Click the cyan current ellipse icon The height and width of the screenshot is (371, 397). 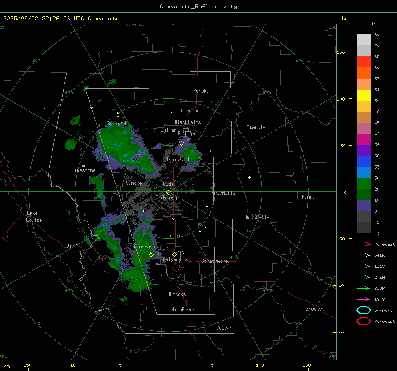363,310
